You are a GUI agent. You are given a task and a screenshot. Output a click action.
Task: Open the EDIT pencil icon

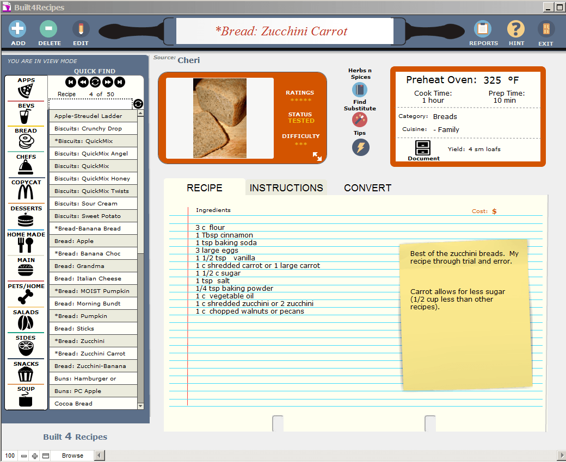click(x=81, y=29)
